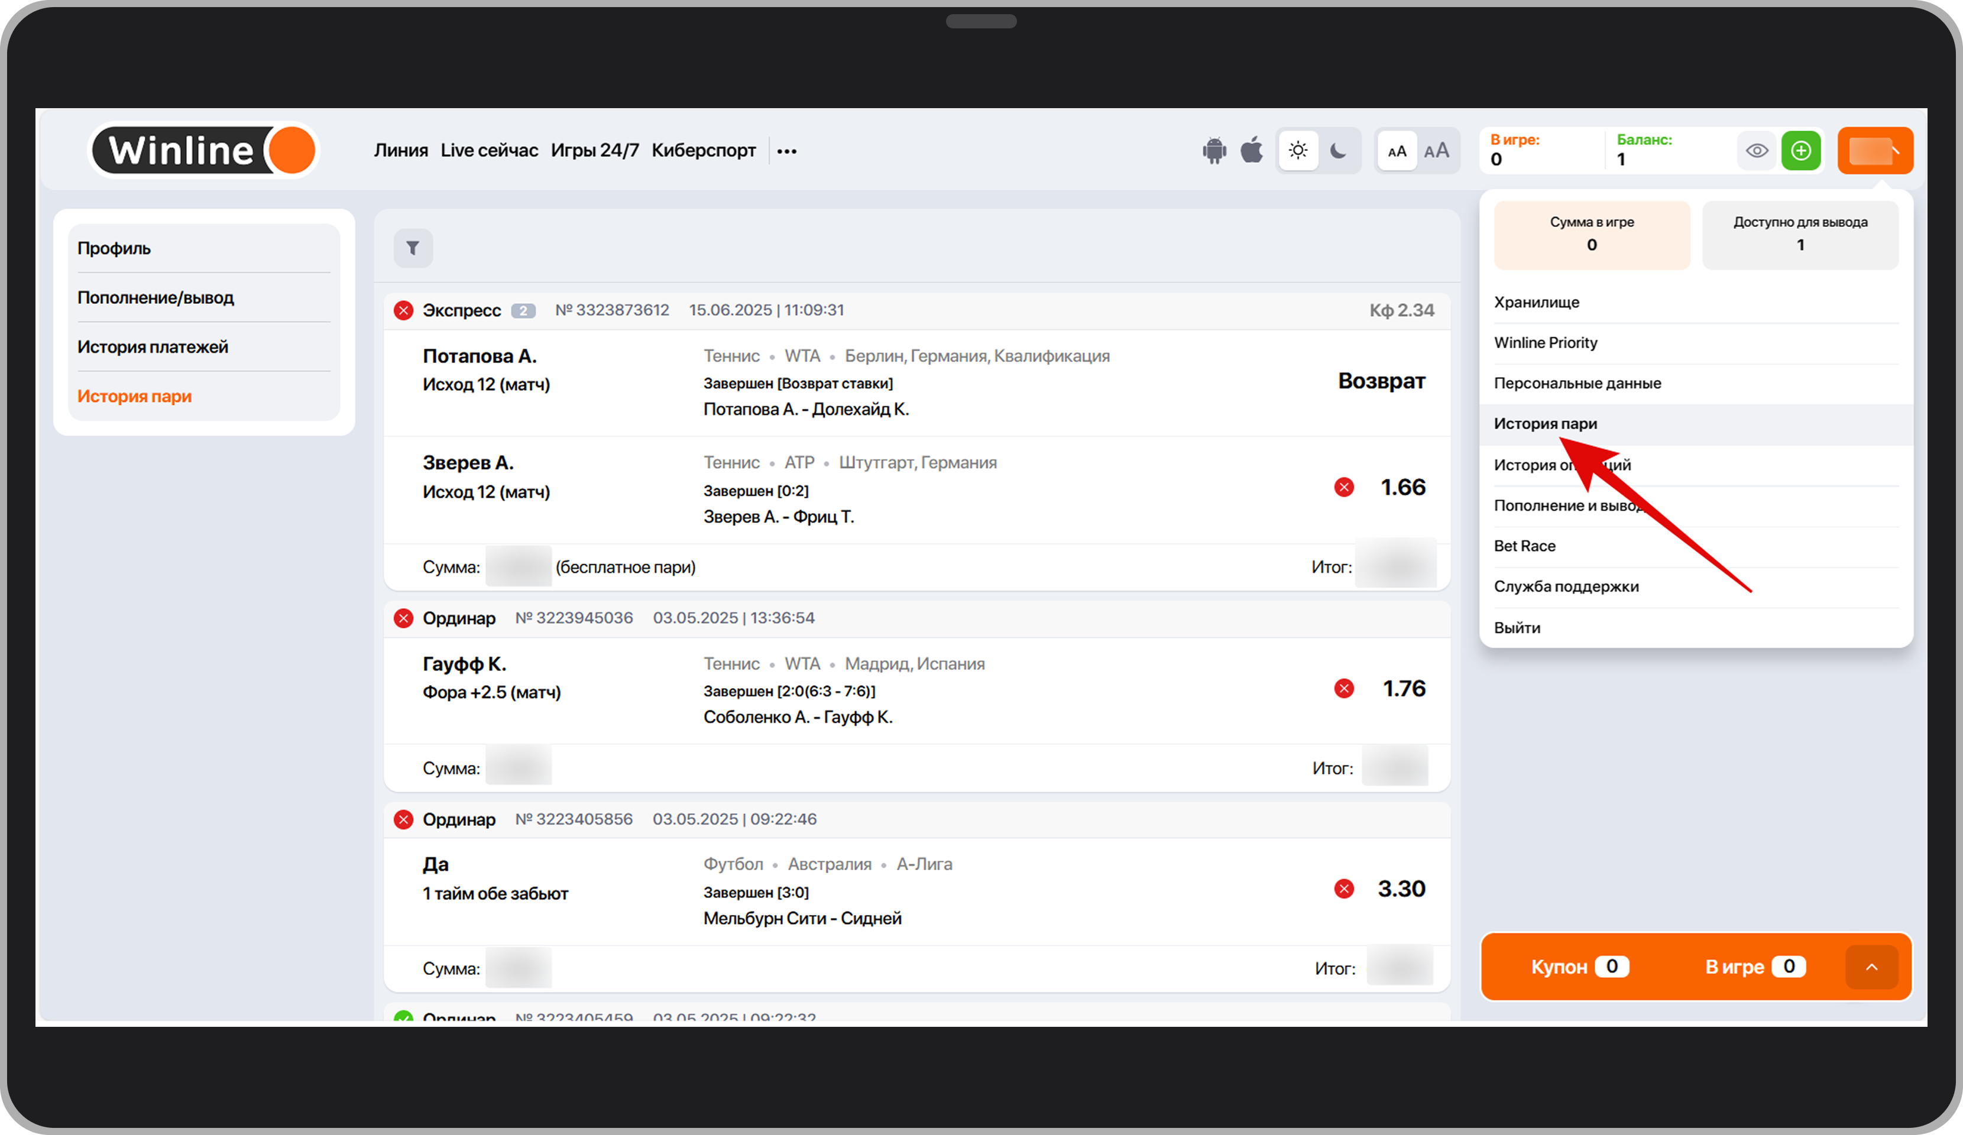The height and width of the screenshot is (1135, 1963).
Task: Open История платежей in left sidebar
Action: point(153,346)
